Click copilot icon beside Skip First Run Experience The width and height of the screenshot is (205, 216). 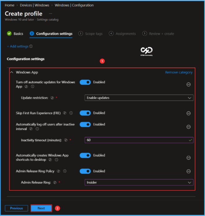[x=64, y=113]
